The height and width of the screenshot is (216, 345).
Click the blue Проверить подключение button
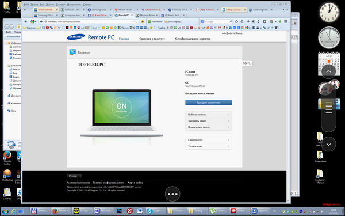point(209,103)
